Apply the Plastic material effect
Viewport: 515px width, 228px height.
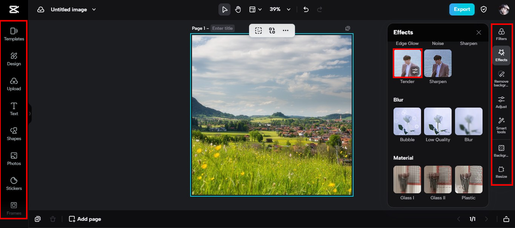point(469,180)
